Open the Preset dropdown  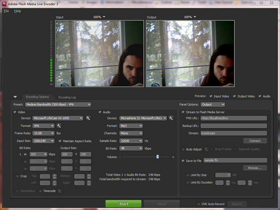[58, 105]
